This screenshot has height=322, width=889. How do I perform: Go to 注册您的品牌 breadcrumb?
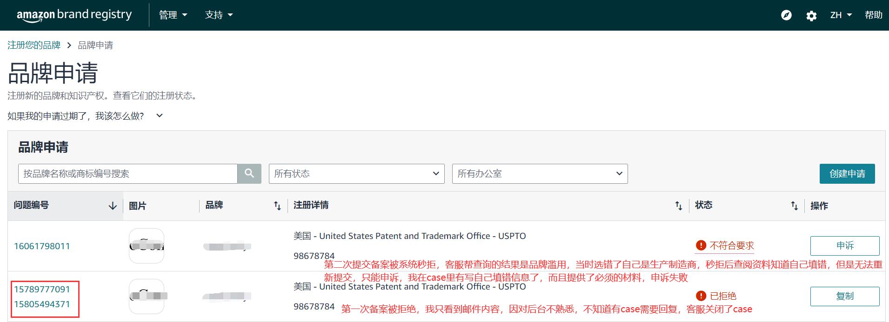tap(34, 45)
